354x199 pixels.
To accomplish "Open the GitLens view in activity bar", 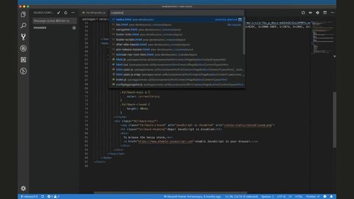I will coord(23,71).
